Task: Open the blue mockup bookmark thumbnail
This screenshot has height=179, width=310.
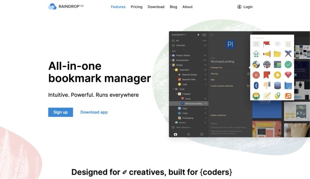Action: coord(267,110)
